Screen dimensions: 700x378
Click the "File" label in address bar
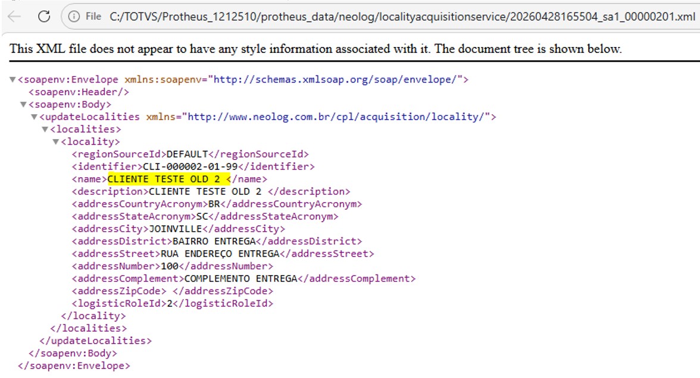(x=93, y=17)
